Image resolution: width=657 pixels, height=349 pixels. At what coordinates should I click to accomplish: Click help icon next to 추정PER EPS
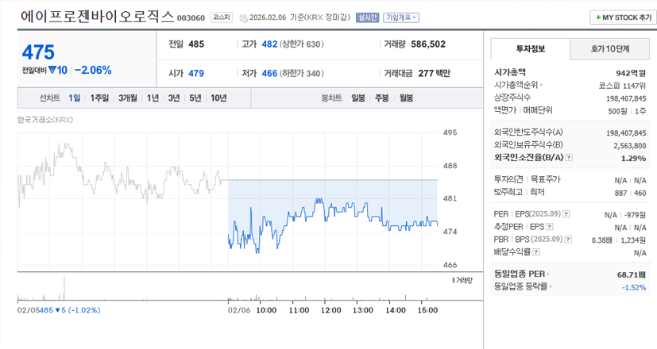550,227
